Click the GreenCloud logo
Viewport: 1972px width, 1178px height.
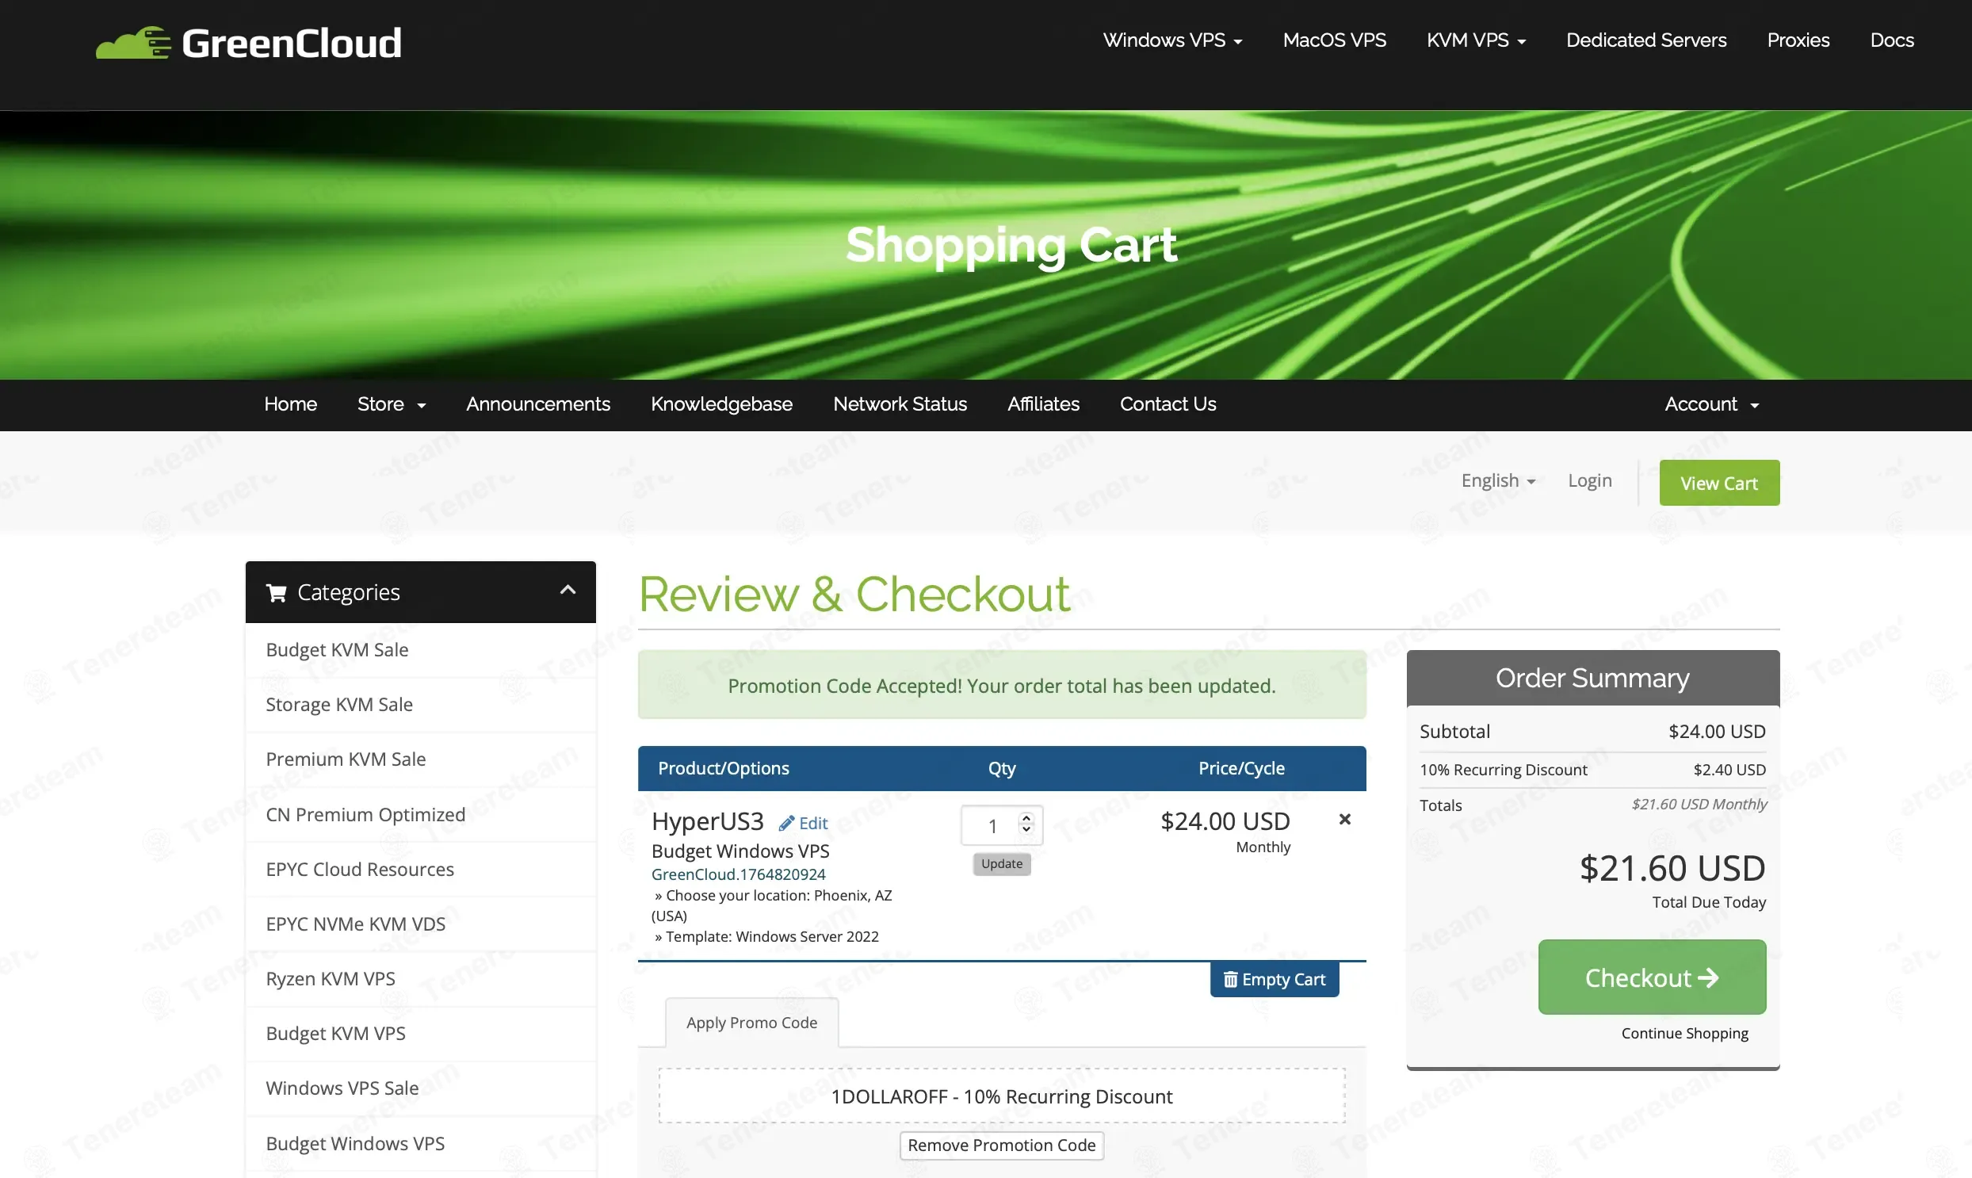248,43
